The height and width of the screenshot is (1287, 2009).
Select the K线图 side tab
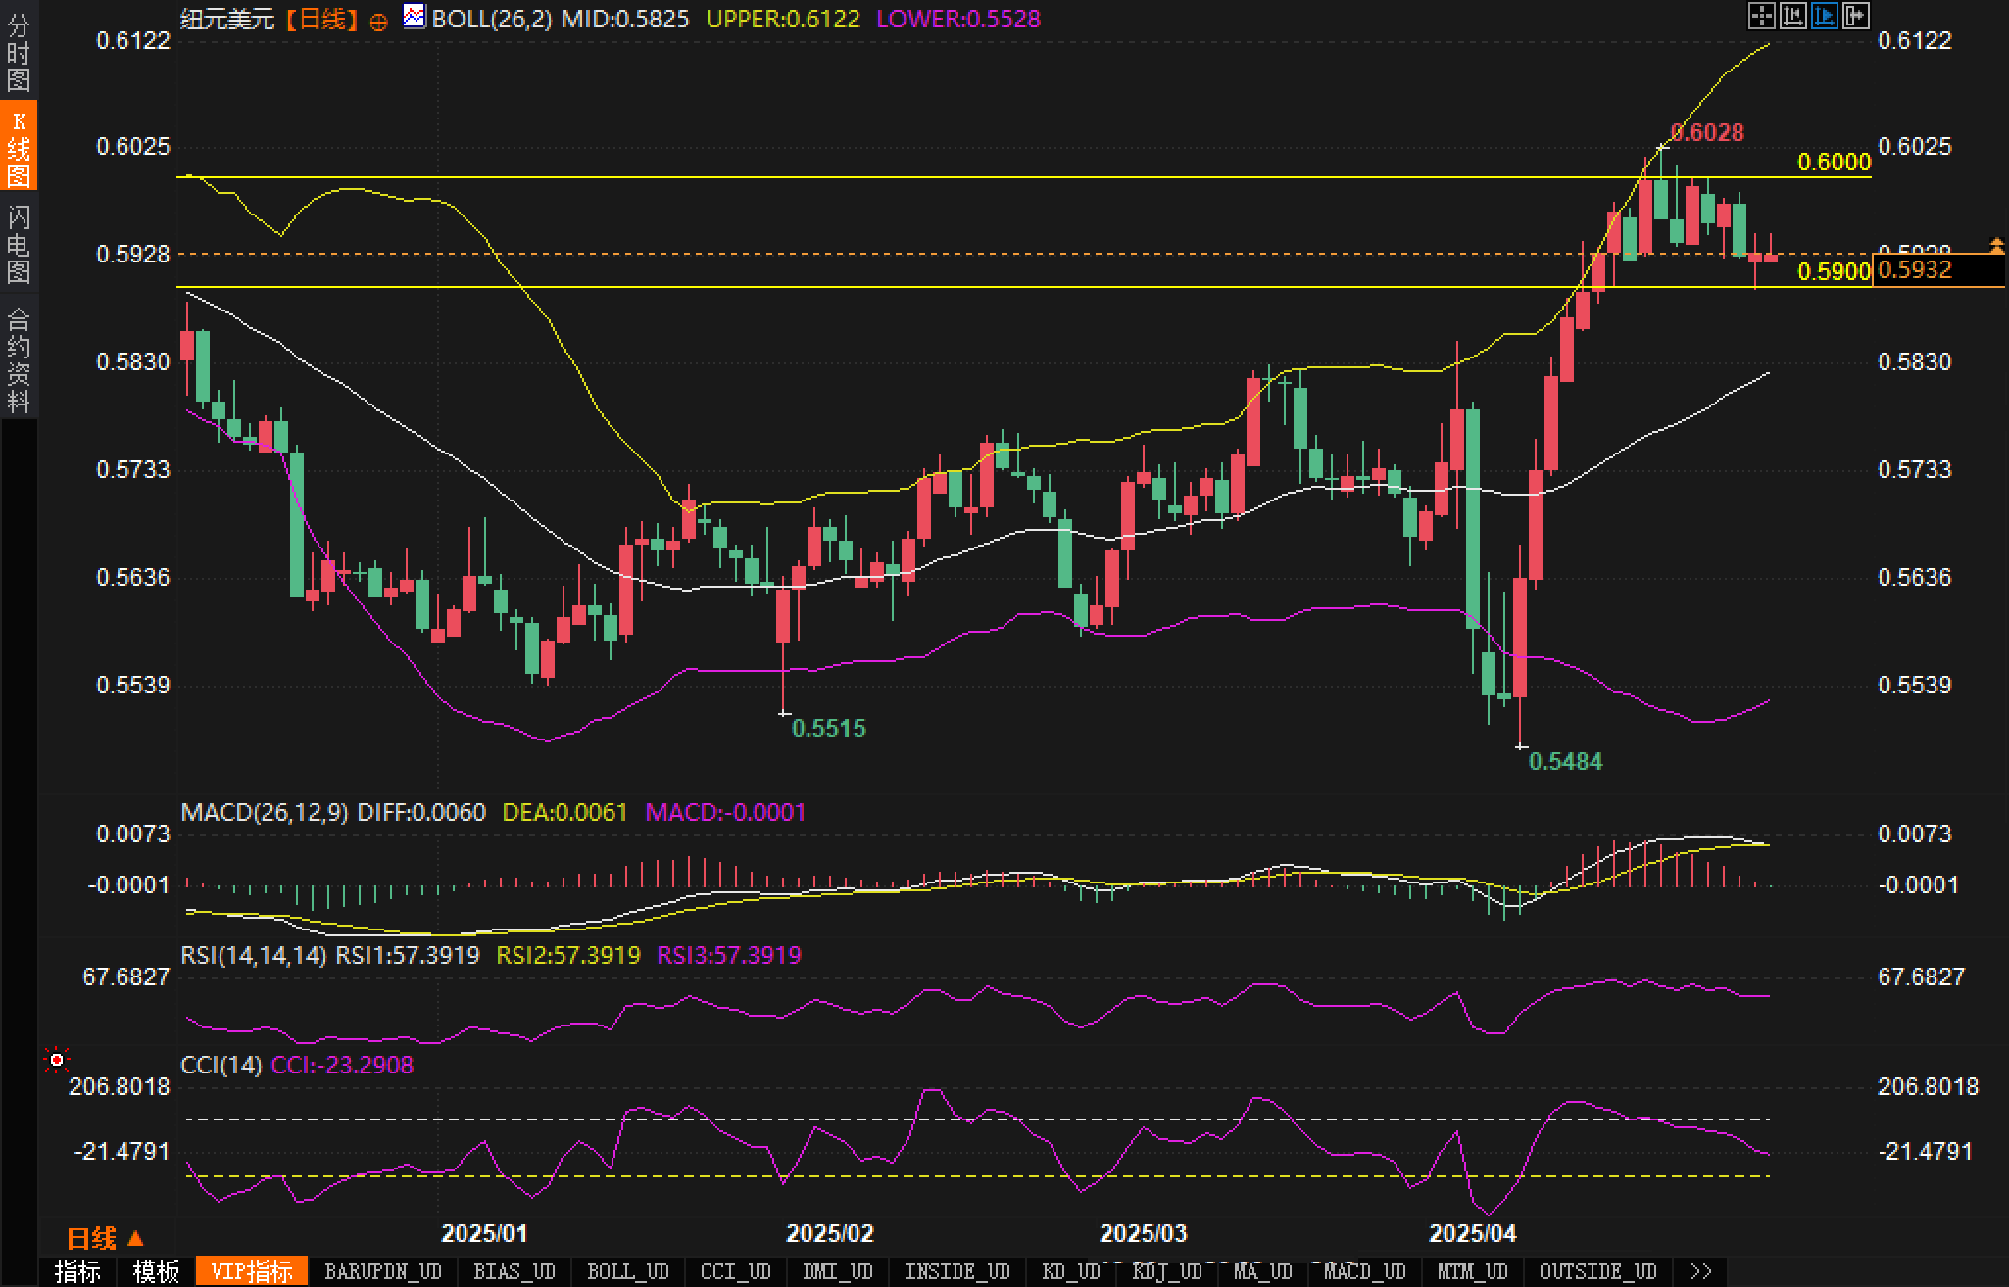[19, 147]
